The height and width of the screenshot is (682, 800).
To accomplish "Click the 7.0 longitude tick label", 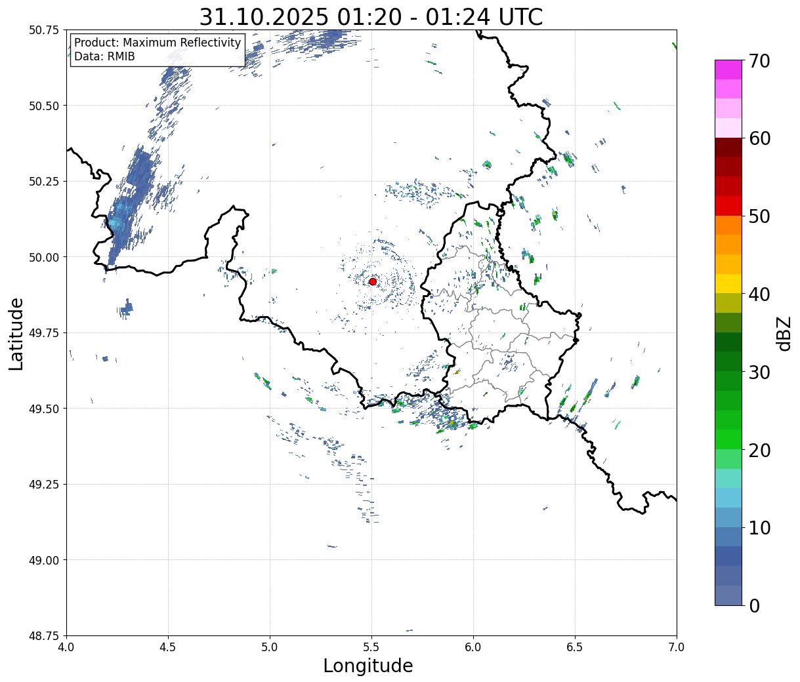I will tap(677, 647).
